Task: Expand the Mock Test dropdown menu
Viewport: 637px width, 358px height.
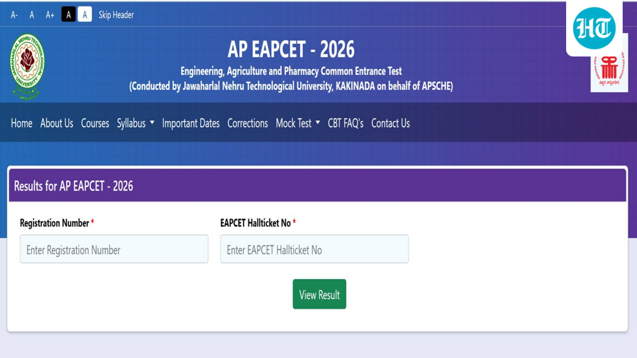Action: [298, 123]
